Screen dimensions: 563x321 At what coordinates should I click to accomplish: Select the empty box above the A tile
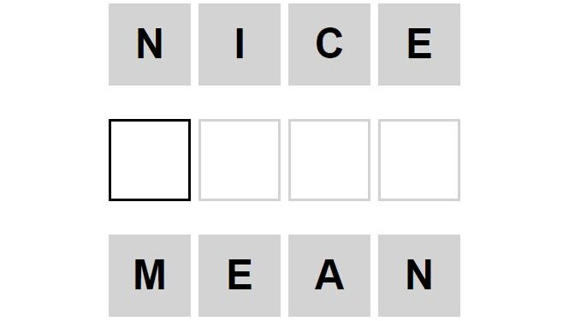pyautogui.click(x=329, y=160)
